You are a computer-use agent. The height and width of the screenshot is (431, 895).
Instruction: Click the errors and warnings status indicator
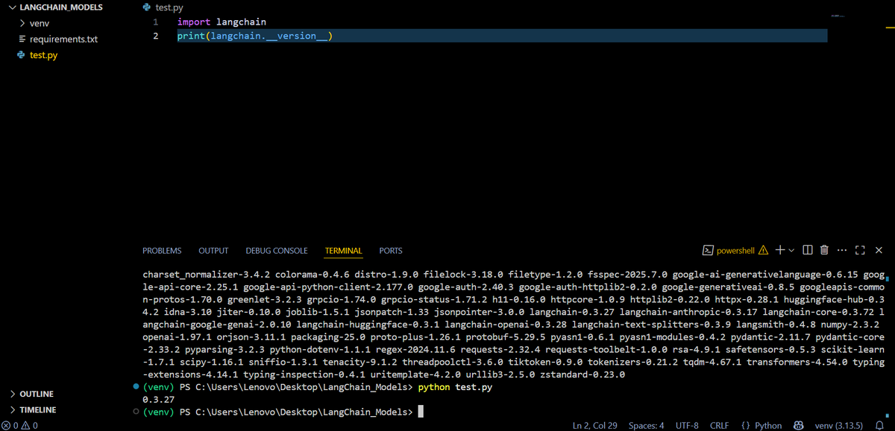point(20,425)
